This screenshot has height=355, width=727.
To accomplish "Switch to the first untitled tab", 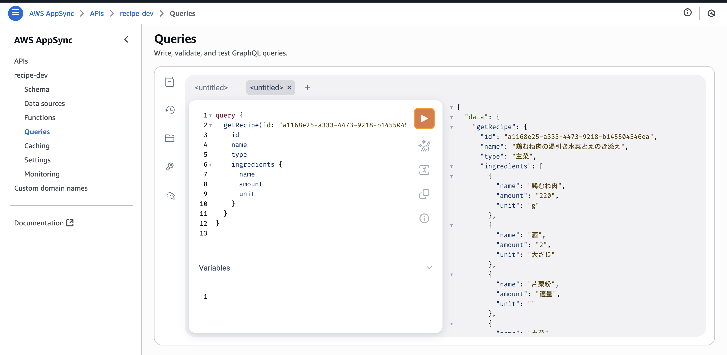I will 211,88.
